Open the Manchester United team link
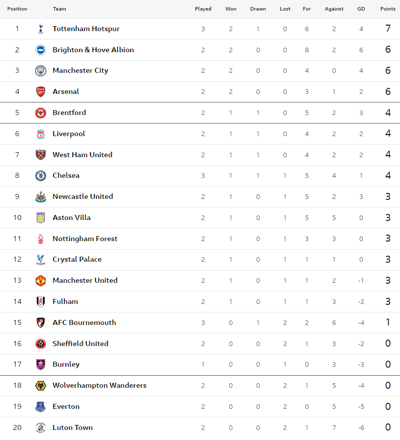400x440 pixels. tap(85, 281)
